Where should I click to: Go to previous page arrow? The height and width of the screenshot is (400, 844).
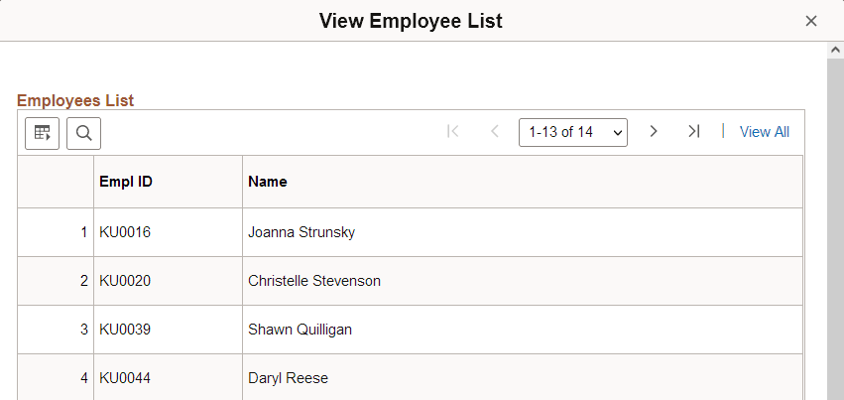click(x=495, y=131)
